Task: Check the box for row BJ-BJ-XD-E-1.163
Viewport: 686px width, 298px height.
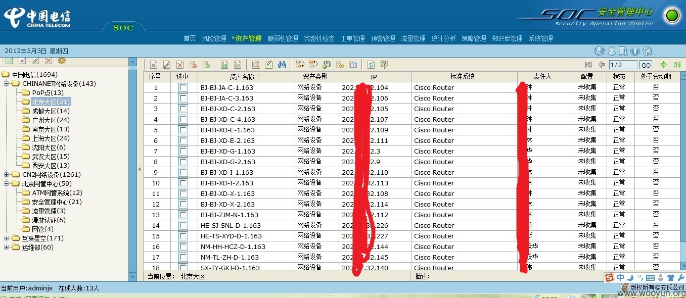Action: [x=183, y=130]
